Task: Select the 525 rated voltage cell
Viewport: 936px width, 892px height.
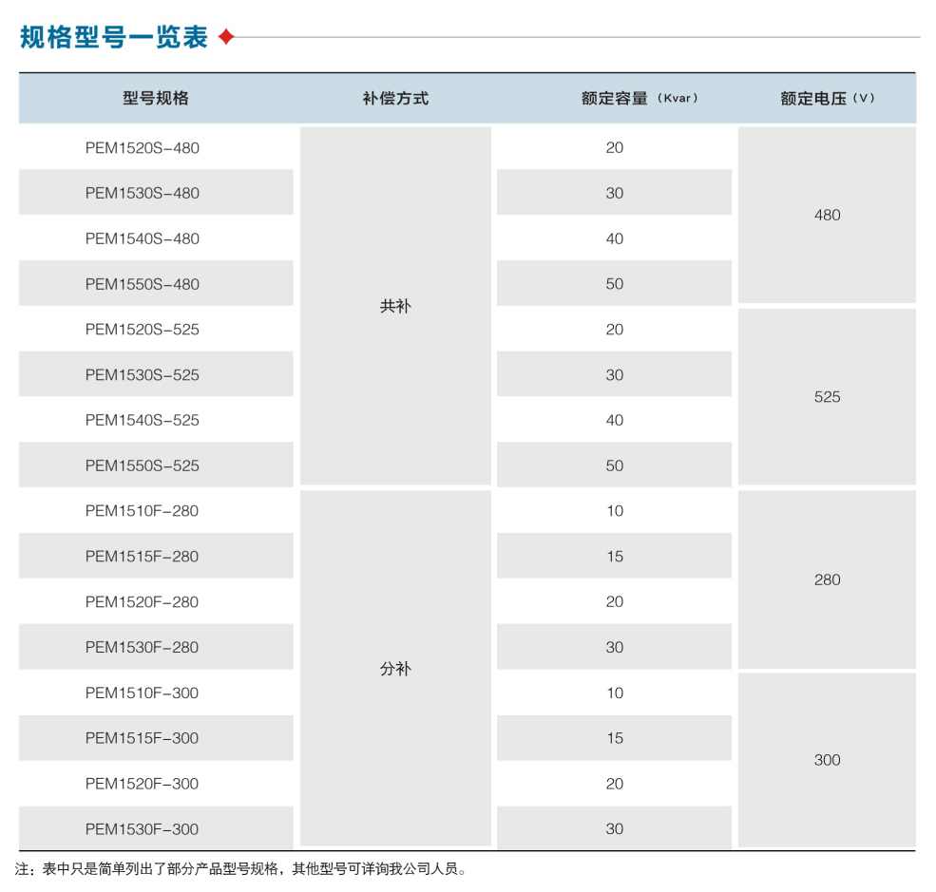Action: coord(827,397)
